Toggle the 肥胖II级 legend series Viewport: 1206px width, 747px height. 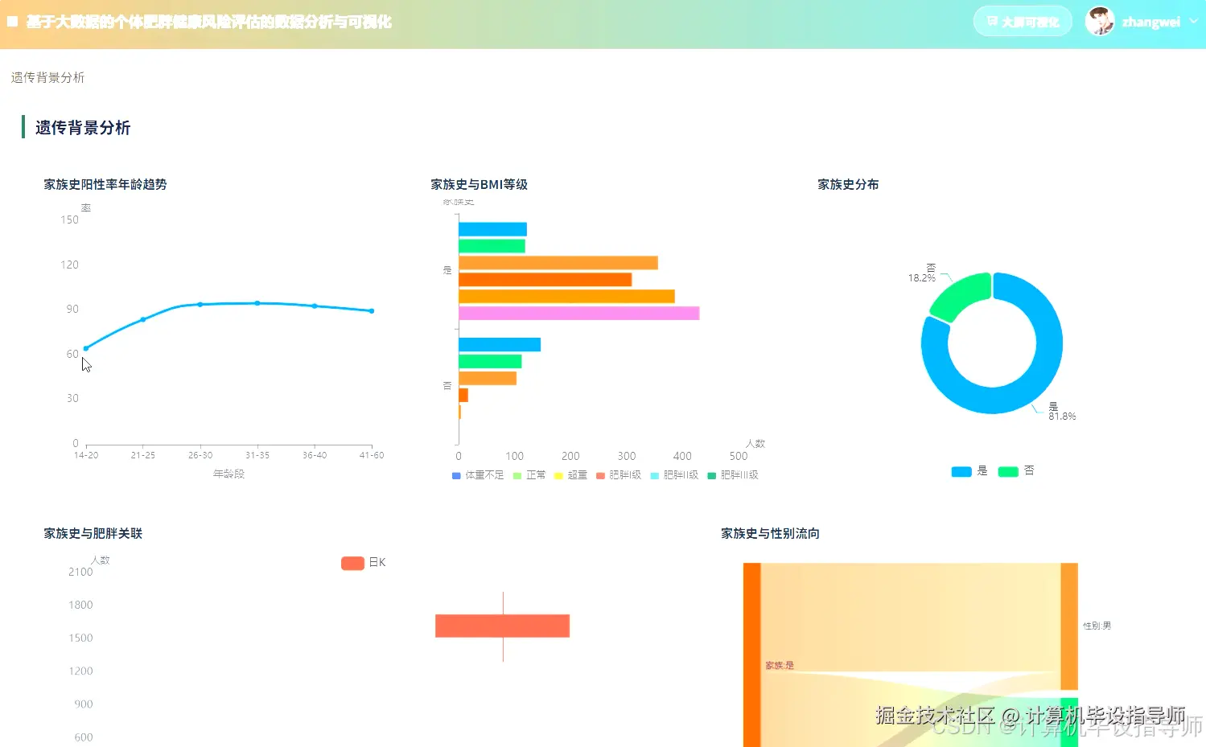pos(674,475)
